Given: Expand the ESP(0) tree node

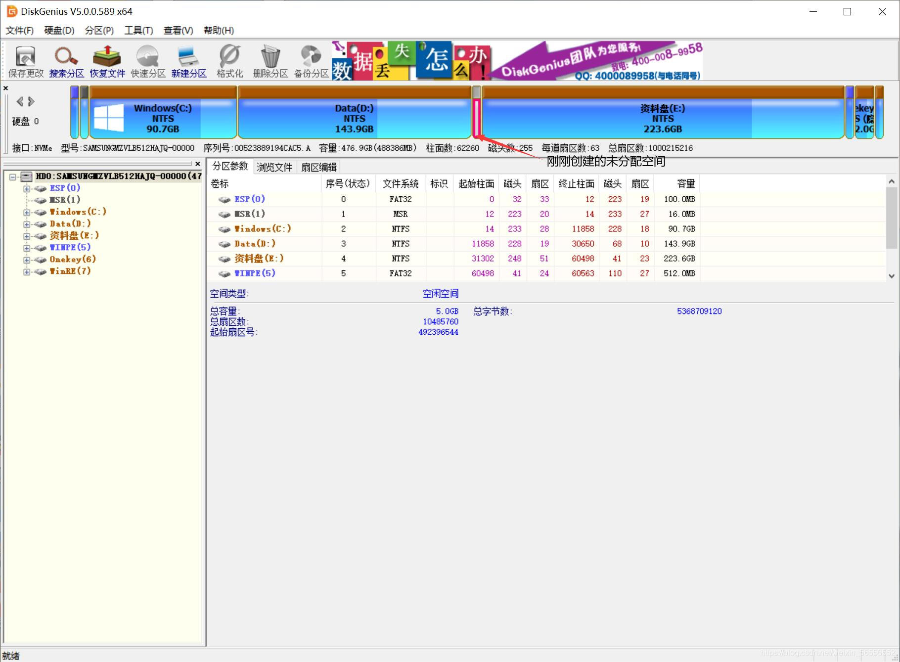Looking at the screenshot, I should [x=27, y=188].
